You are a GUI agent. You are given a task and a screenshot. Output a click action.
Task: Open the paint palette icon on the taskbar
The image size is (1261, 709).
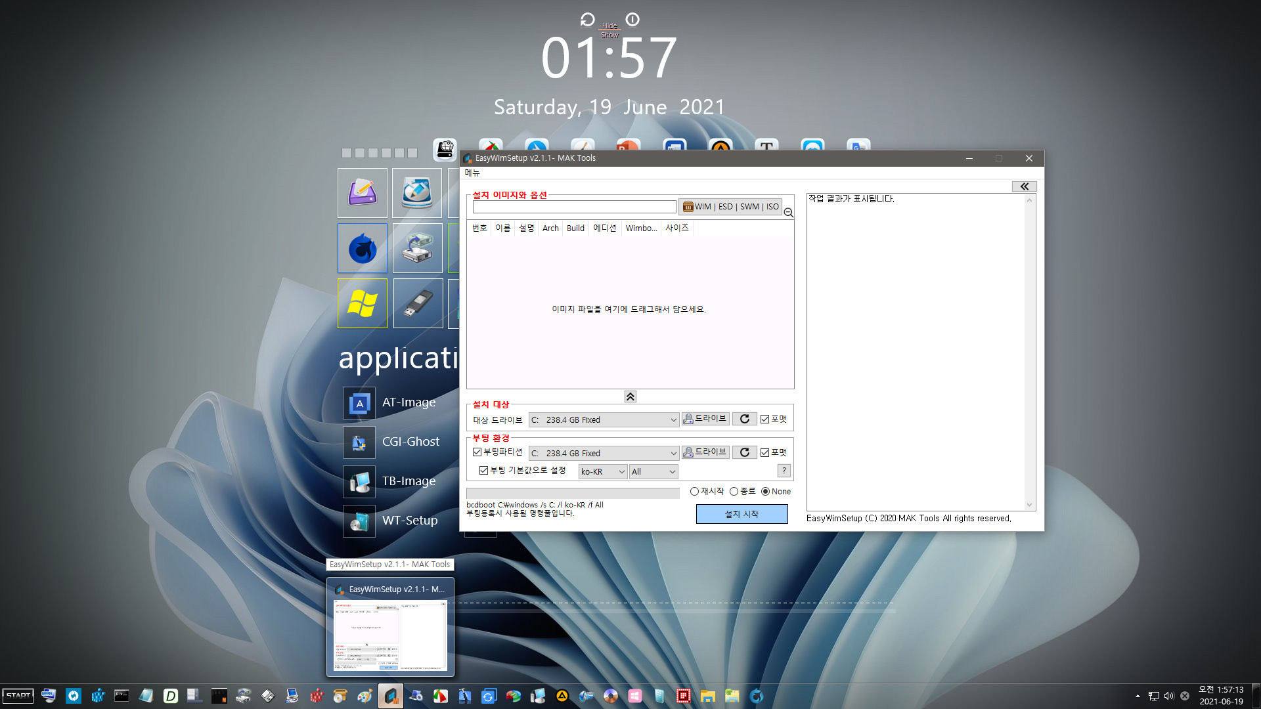[x=365, y=696]
